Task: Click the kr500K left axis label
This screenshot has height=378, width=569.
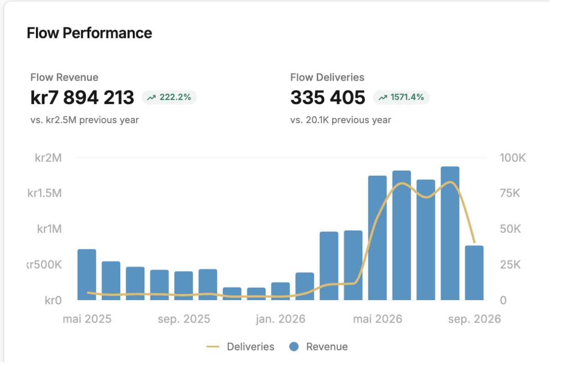Action: (x=44, y=265)
